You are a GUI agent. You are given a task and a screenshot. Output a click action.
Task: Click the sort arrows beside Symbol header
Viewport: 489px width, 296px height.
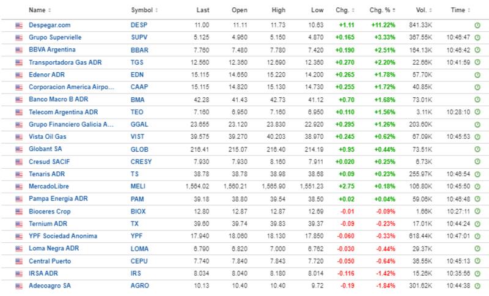156,10
